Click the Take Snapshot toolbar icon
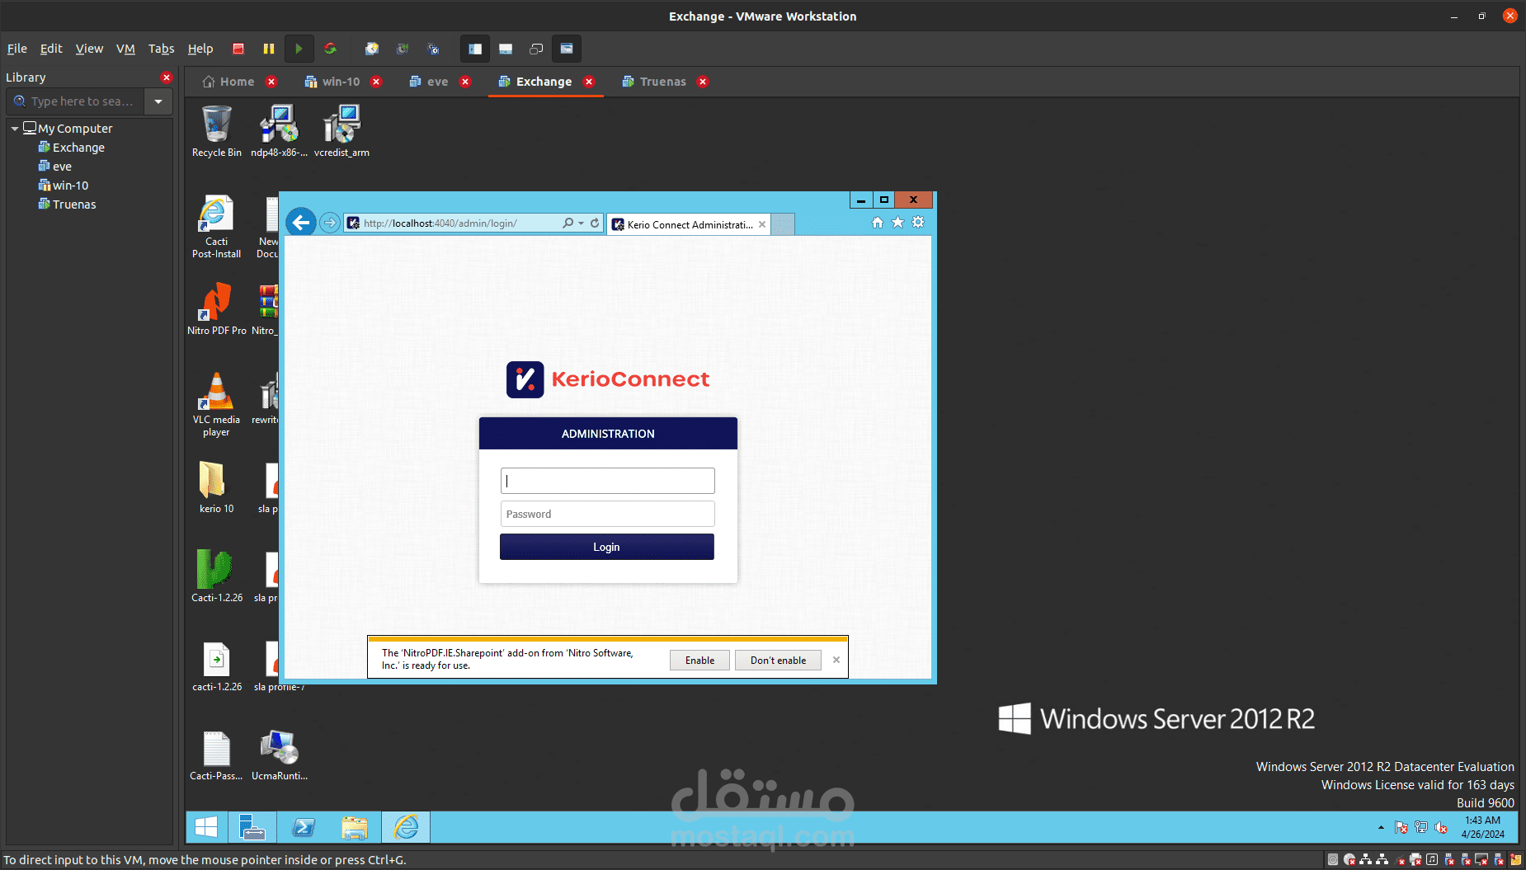 [372, 49]
